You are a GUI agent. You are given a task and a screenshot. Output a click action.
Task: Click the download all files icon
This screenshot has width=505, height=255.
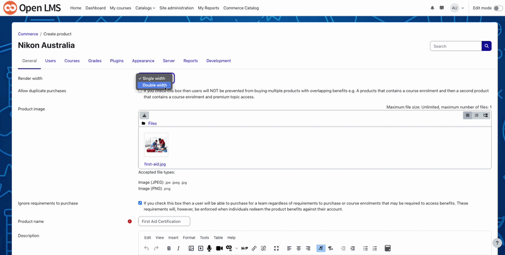click(x=145, y=115)
